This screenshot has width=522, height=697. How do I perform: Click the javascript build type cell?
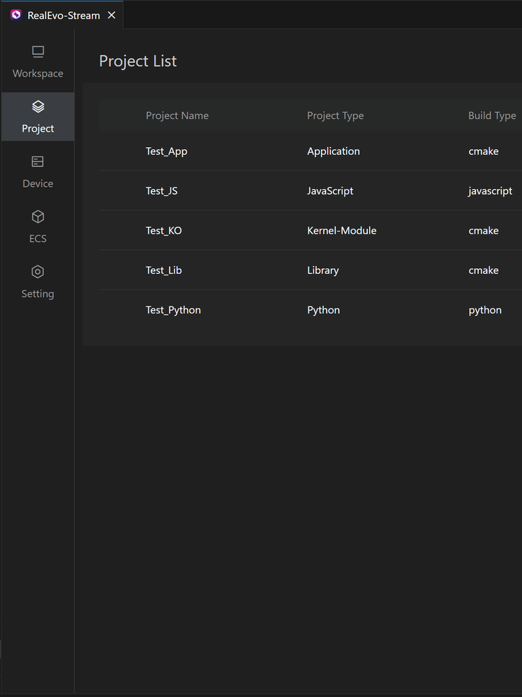point(490,190)
